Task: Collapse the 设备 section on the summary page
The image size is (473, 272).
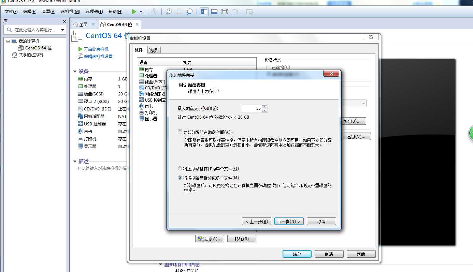Action: (x=75, y=72)
